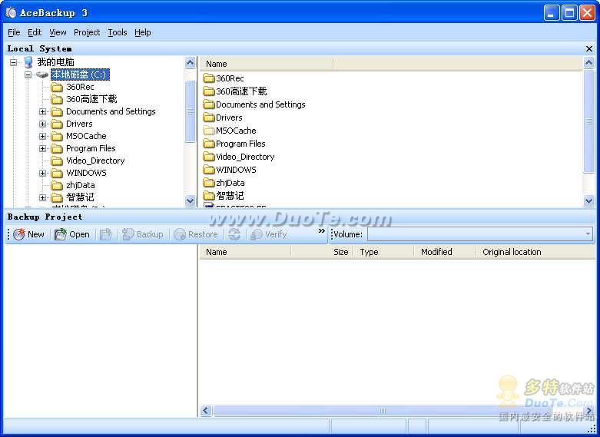Viewport: 600px width, 437px height.
Task: Select 我的电脑 computer icon in tree
Action: click(x=28, y=62)
